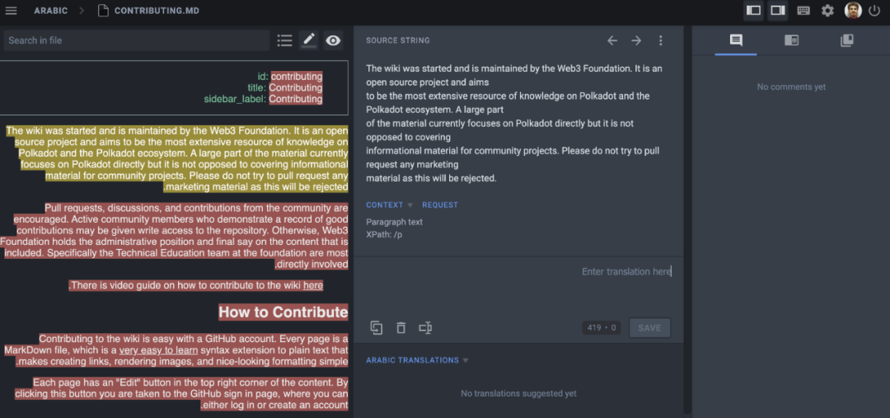Go to next string arrow

pyautogui.click(x=636, y=40)
